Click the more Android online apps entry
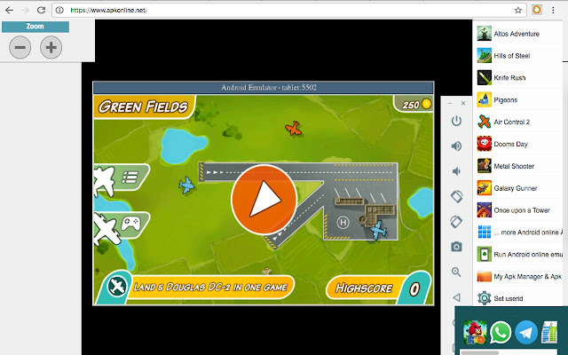The width and height of the screenshot is (568, 355). tap(519, 233)
